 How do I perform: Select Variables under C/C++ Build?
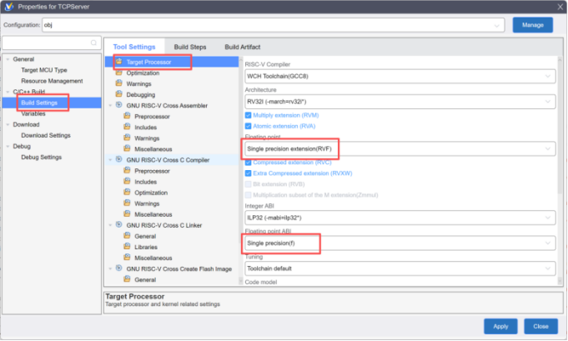tap(33, 113)
